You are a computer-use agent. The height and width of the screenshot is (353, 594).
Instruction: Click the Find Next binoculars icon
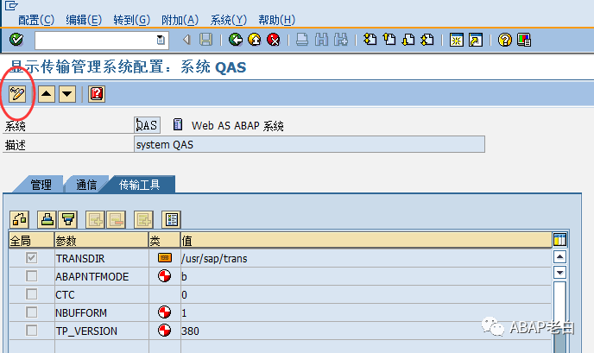[x=340, y=40]
